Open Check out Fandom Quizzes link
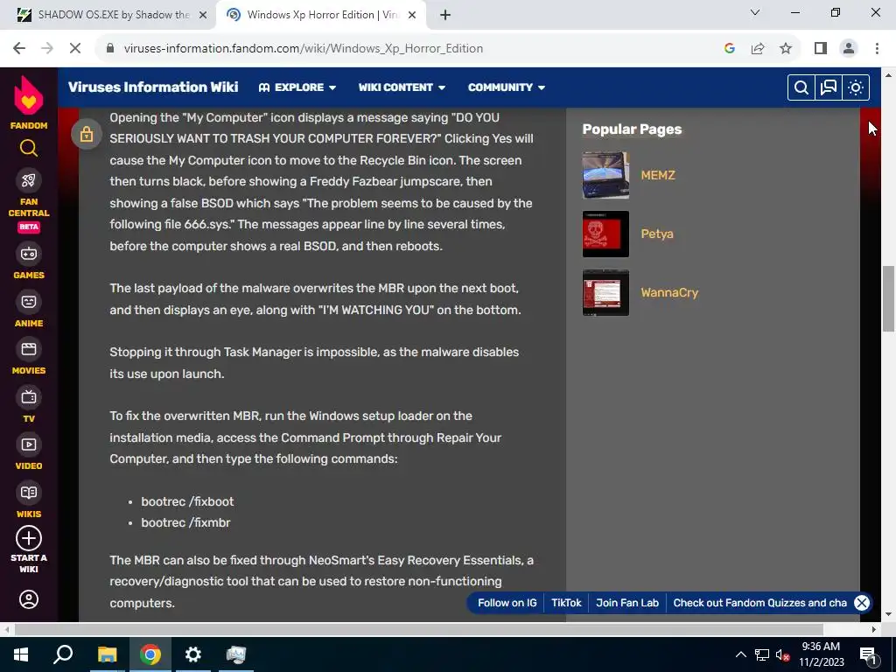Image resolution: width=896 pixels, height=672 pixels. tap(760, 603)
